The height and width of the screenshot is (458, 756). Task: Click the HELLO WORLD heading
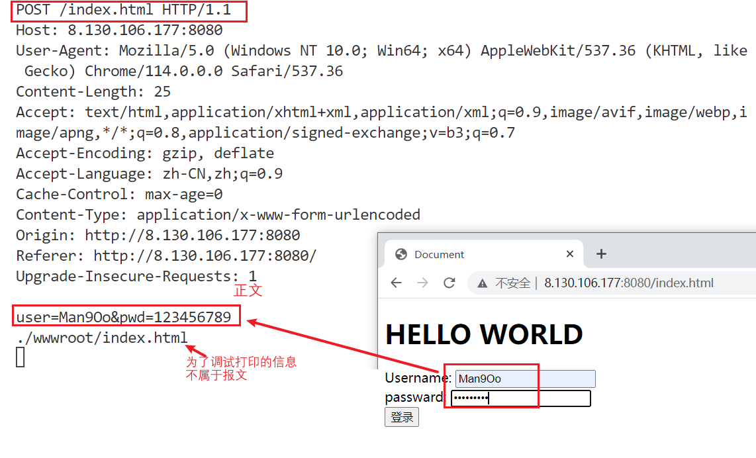(x=484, y=334)
